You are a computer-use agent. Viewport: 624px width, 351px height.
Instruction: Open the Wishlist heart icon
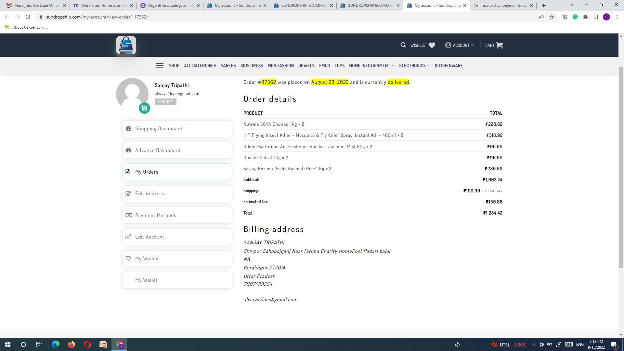(432, 45)
